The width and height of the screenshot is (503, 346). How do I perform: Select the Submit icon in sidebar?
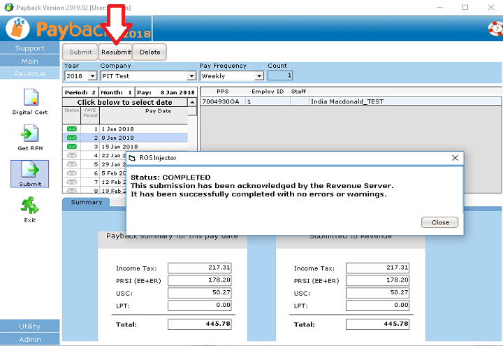29,170
